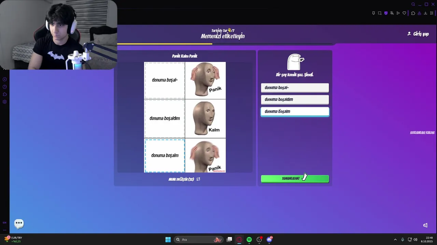
Task: Open settings gear in left sidebar
Action: click(5, 102)
